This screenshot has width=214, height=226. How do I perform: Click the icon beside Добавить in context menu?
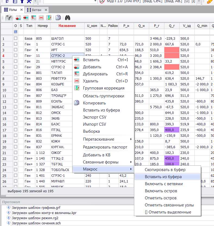(x=76, y=67)
